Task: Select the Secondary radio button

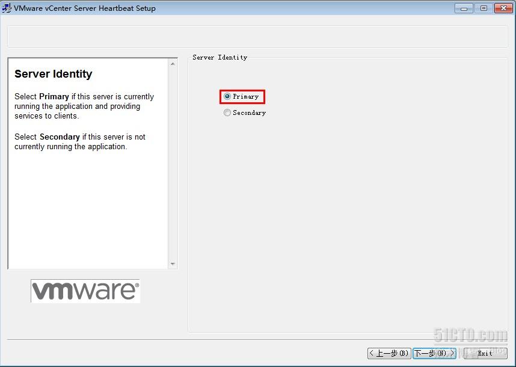Action: (227, 113)
